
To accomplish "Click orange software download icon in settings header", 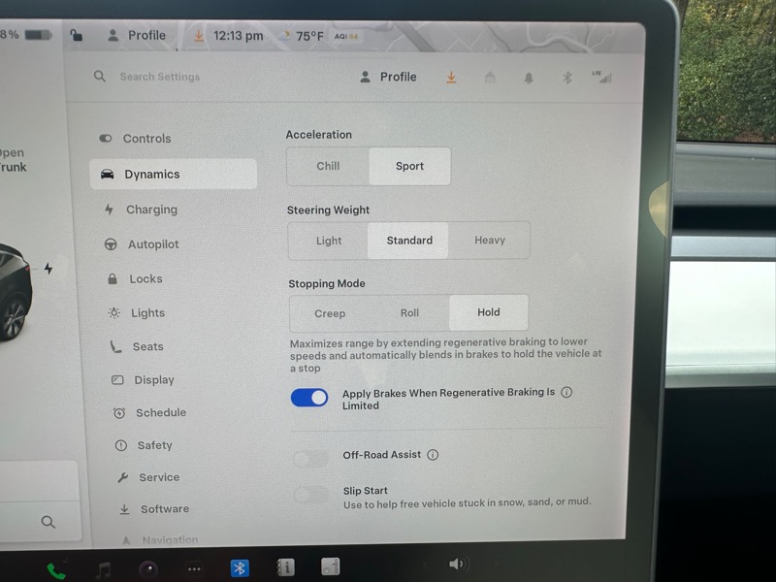I will [x=451, y=78].
